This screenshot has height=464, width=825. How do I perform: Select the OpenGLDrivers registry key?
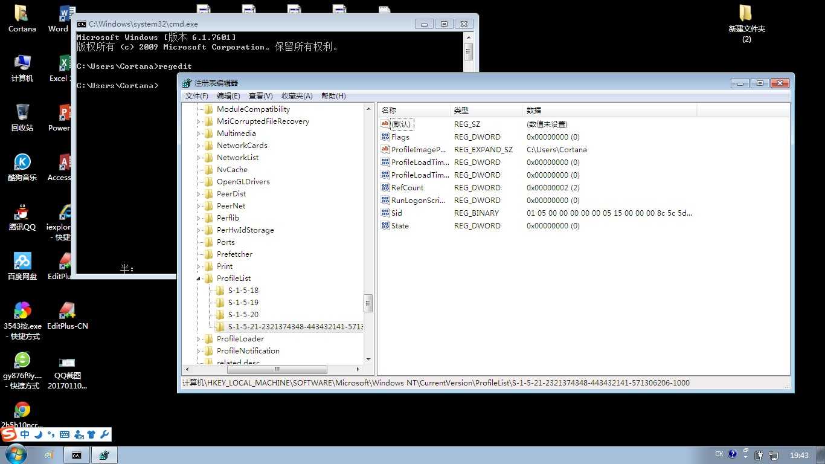(243, 181)
